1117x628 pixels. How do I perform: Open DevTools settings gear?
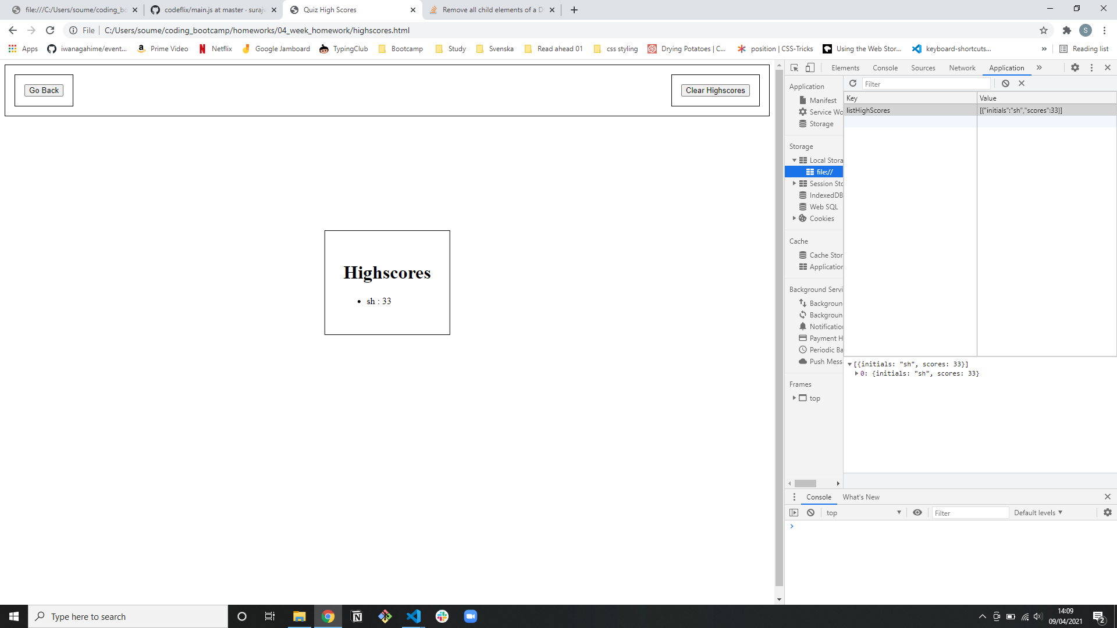pyautogui.click(x=1075, y=68)
